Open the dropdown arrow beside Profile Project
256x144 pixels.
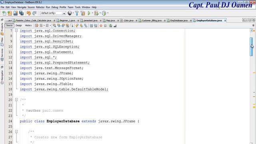tap(108, 13)
